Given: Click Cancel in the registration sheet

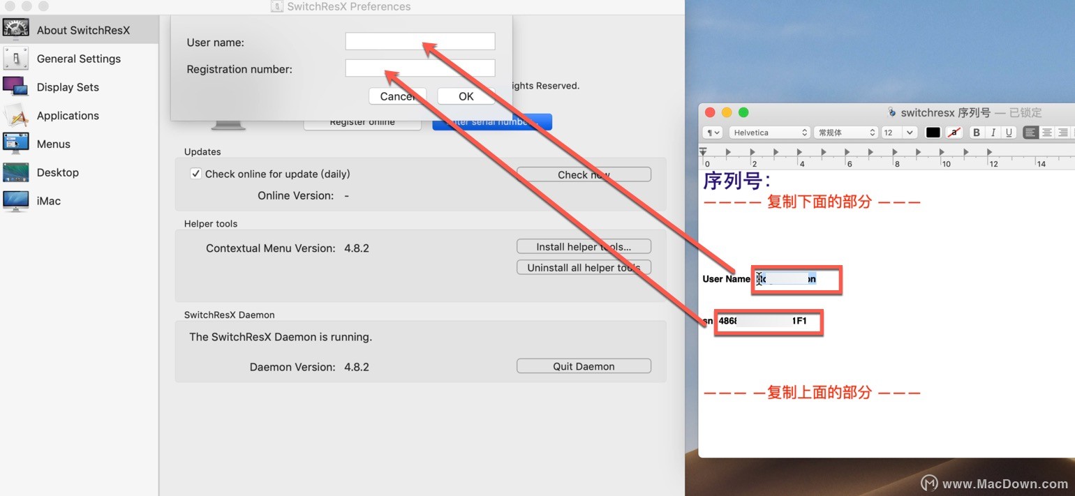Looking at the screenshot, I should 397,96.
